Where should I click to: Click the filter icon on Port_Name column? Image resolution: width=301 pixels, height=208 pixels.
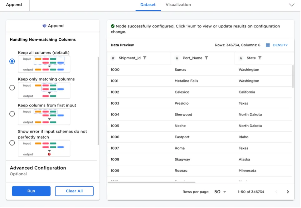206,58
